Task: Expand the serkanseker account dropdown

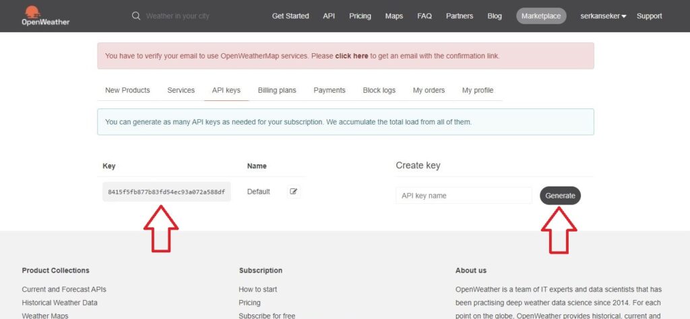Action: point(603,16)
